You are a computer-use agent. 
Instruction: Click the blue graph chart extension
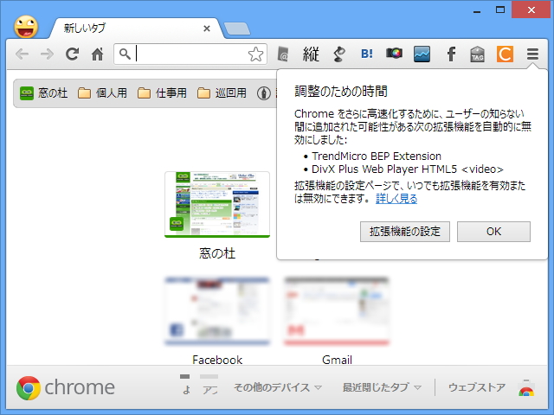point(422,54)
